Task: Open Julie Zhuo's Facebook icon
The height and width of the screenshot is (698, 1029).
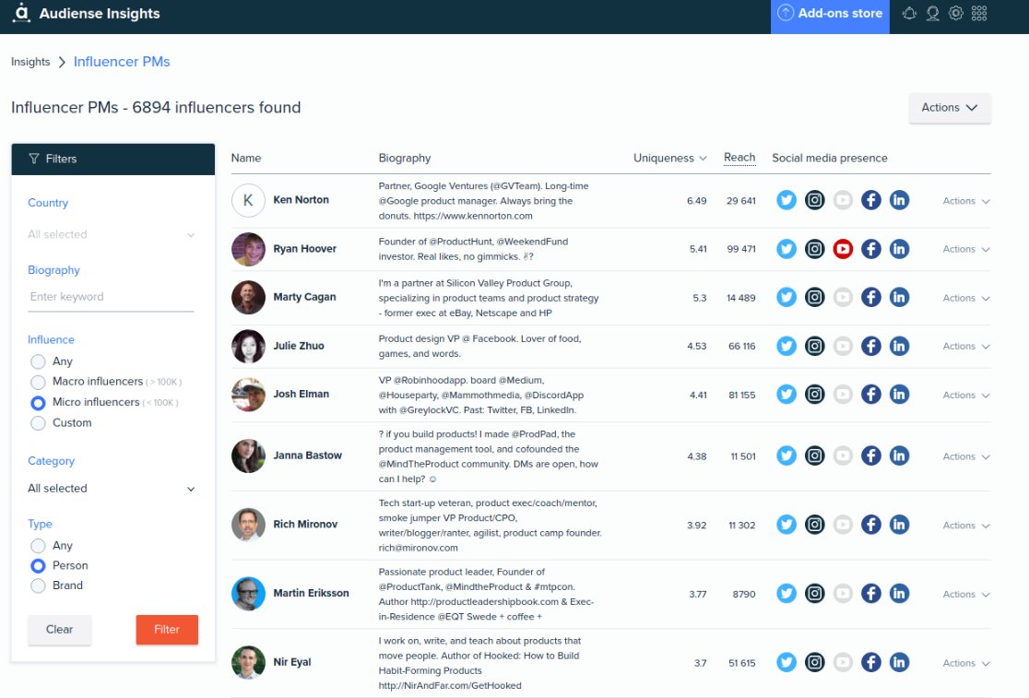Action: point(870,346)
